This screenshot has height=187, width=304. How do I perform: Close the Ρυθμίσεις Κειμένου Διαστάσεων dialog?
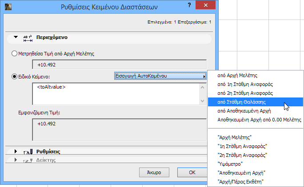(x=205, y=5)
